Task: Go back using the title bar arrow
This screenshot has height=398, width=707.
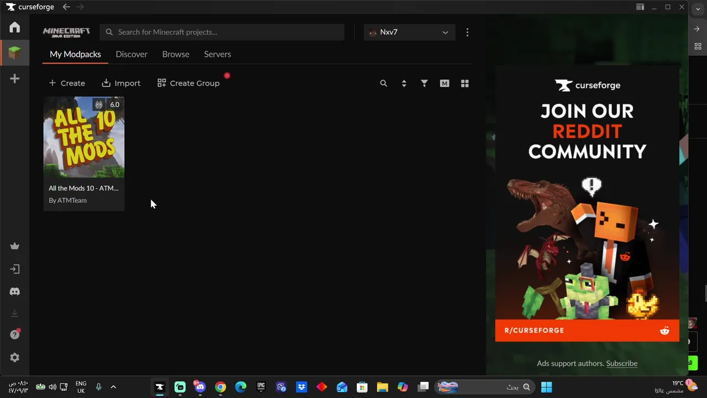Action: (x=66, y=7)
